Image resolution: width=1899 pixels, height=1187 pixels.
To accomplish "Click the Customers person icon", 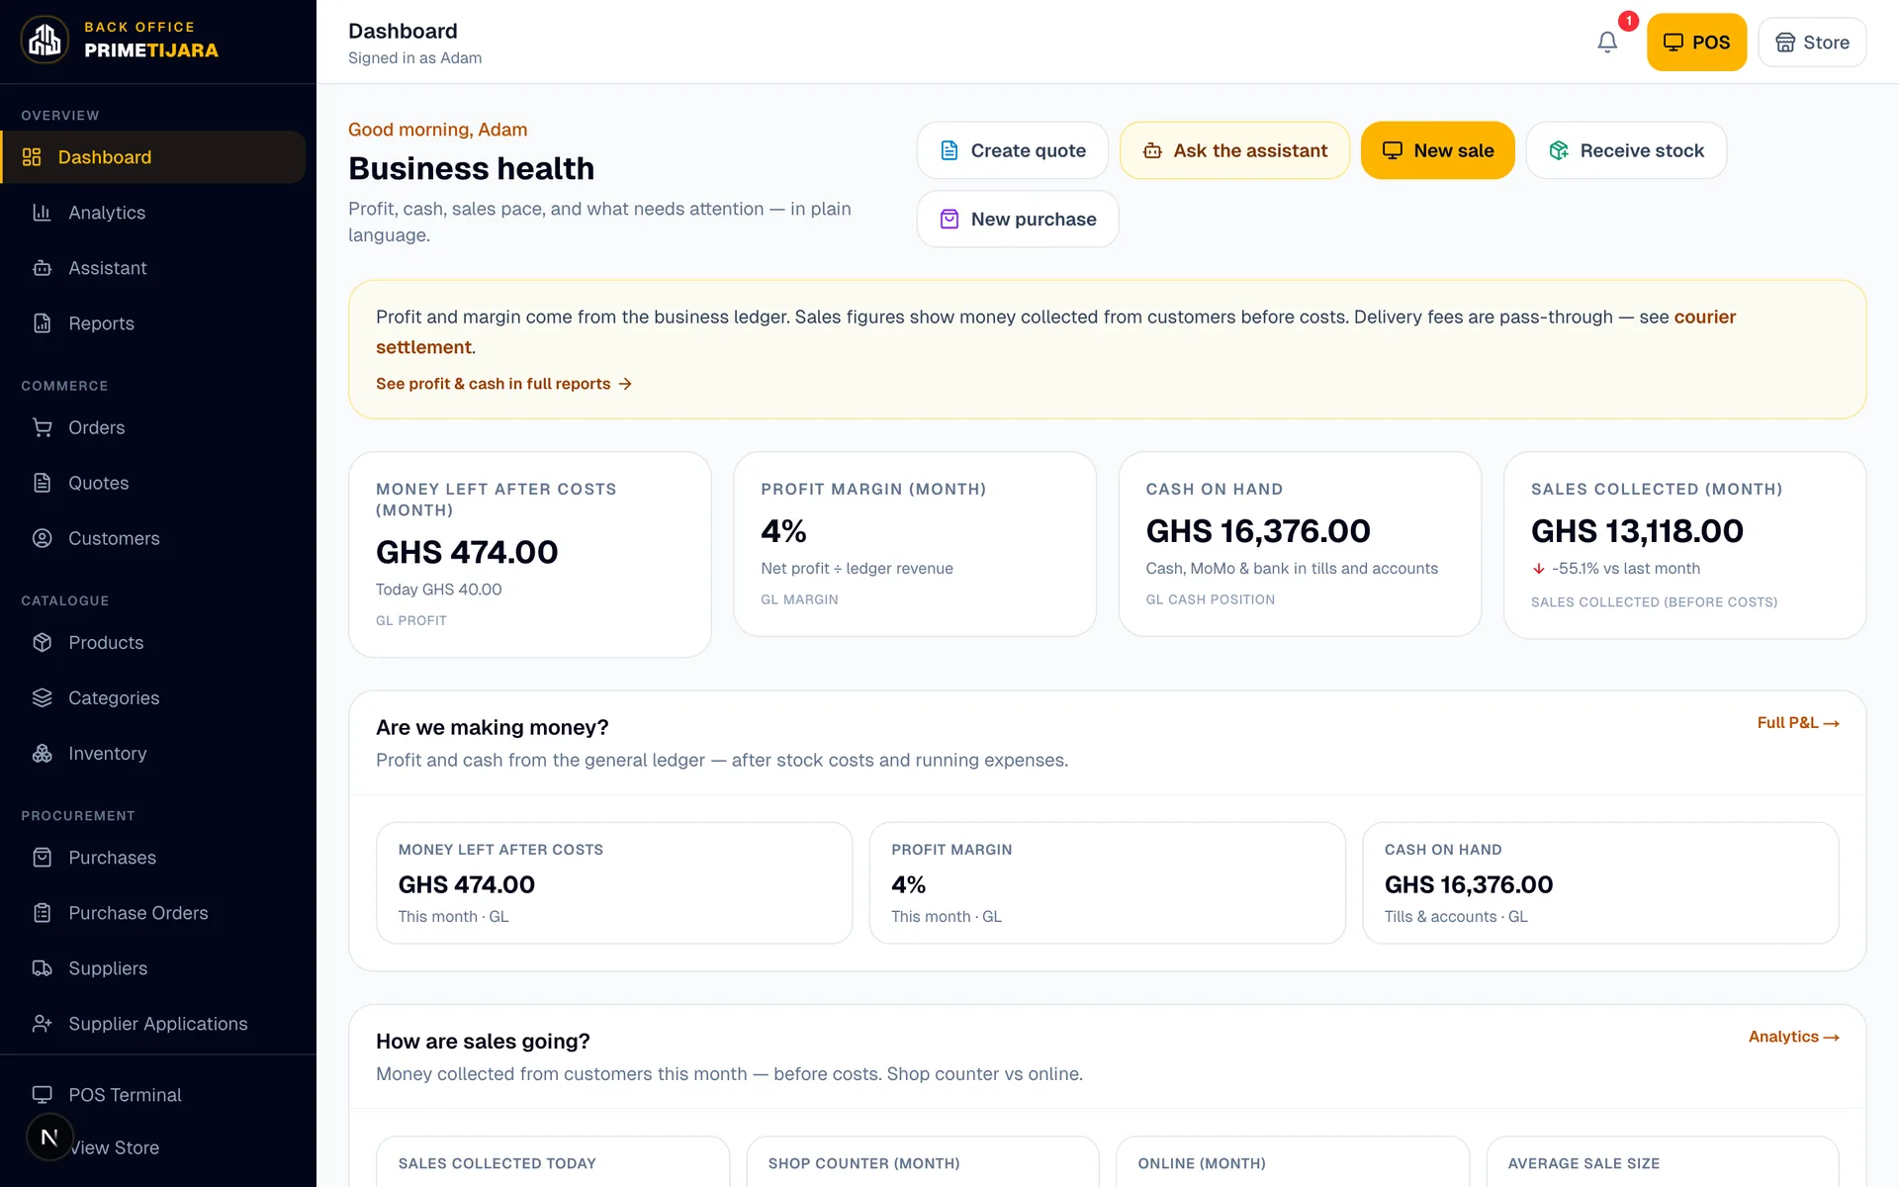I will pyautogui.click(x=42, y=538).
